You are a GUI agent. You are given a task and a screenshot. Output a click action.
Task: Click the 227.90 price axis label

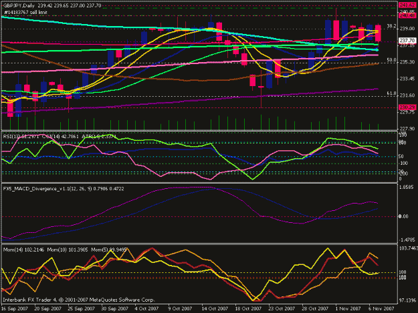(x=407, y=129)
